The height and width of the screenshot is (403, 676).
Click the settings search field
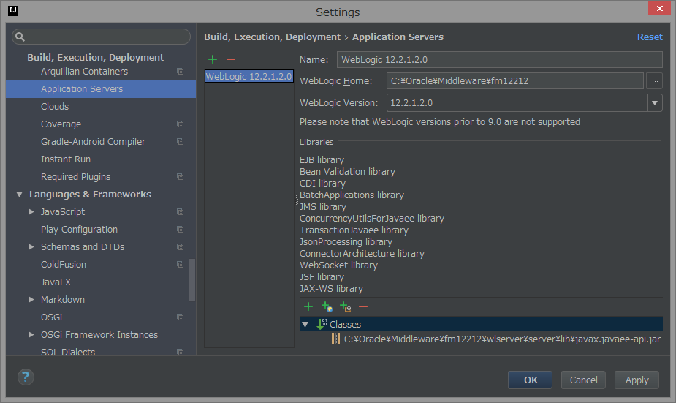[x=101, y=37]
